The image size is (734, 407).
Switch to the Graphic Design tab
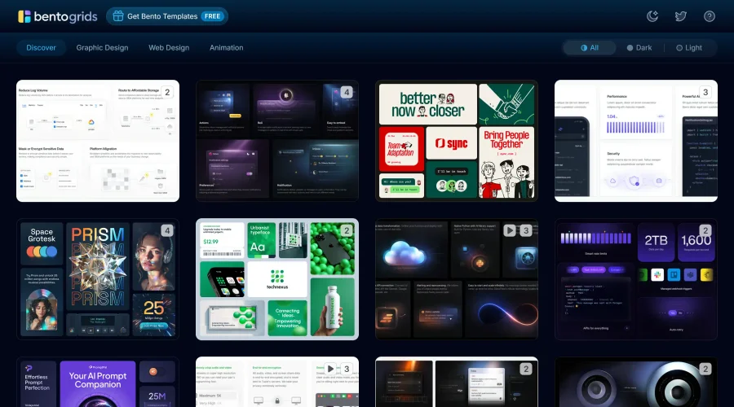[102, 48]
